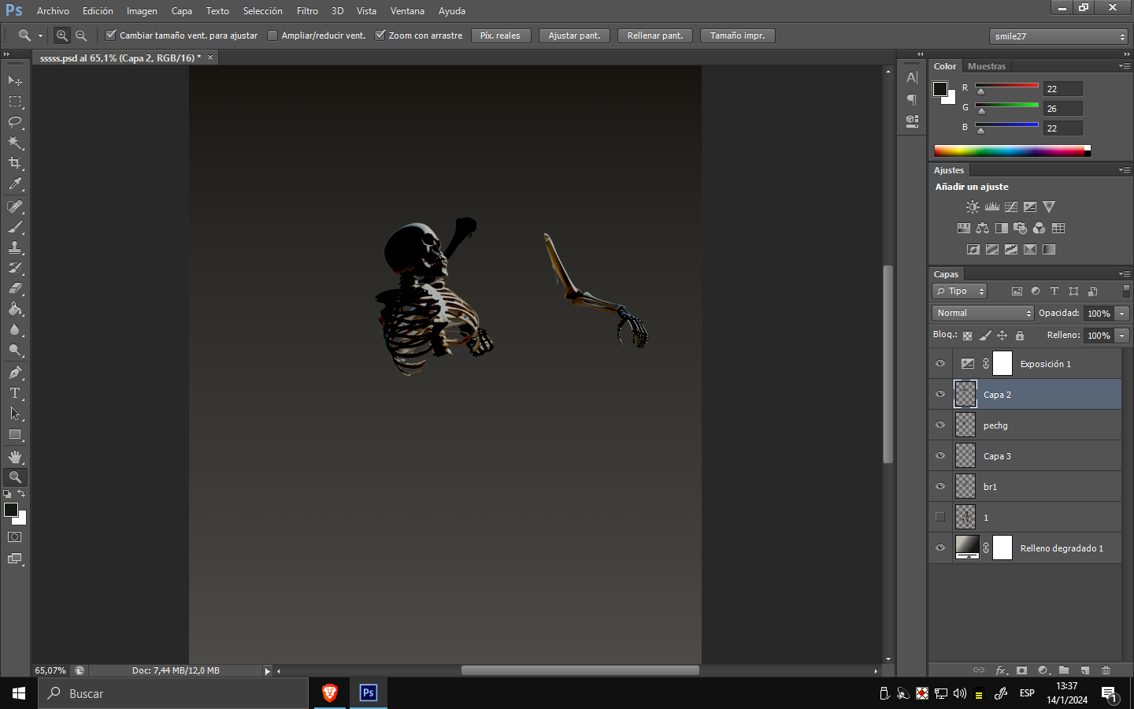This screenshot has height=709, width=1134.
Task: Select the Spot Healing Brush tool
Action: [x=15, y=206]
